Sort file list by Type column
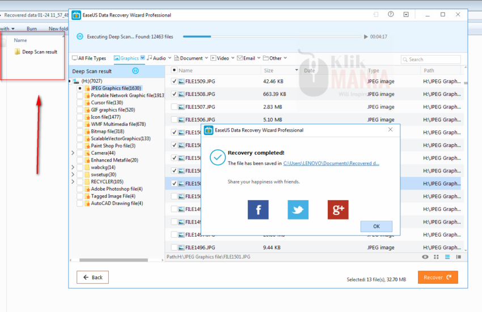The width and height of the screenshot is (482, 312). pyautogui.click(x=374, y=70)
